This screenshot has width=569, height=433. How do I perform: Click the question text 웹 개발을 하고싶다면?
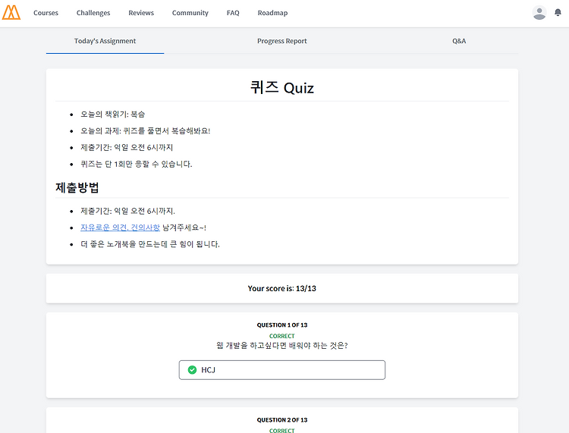[x=282, y=345]
